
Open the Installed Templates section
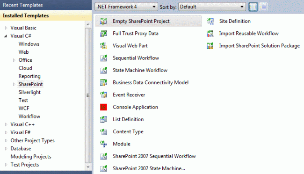pyautogui.click(x=46, y=15)
